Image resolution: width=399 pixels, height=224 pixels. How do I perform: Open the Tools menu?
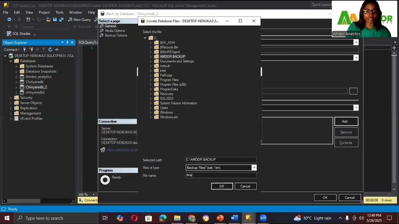pyautogui.click(x=60, y=12)
